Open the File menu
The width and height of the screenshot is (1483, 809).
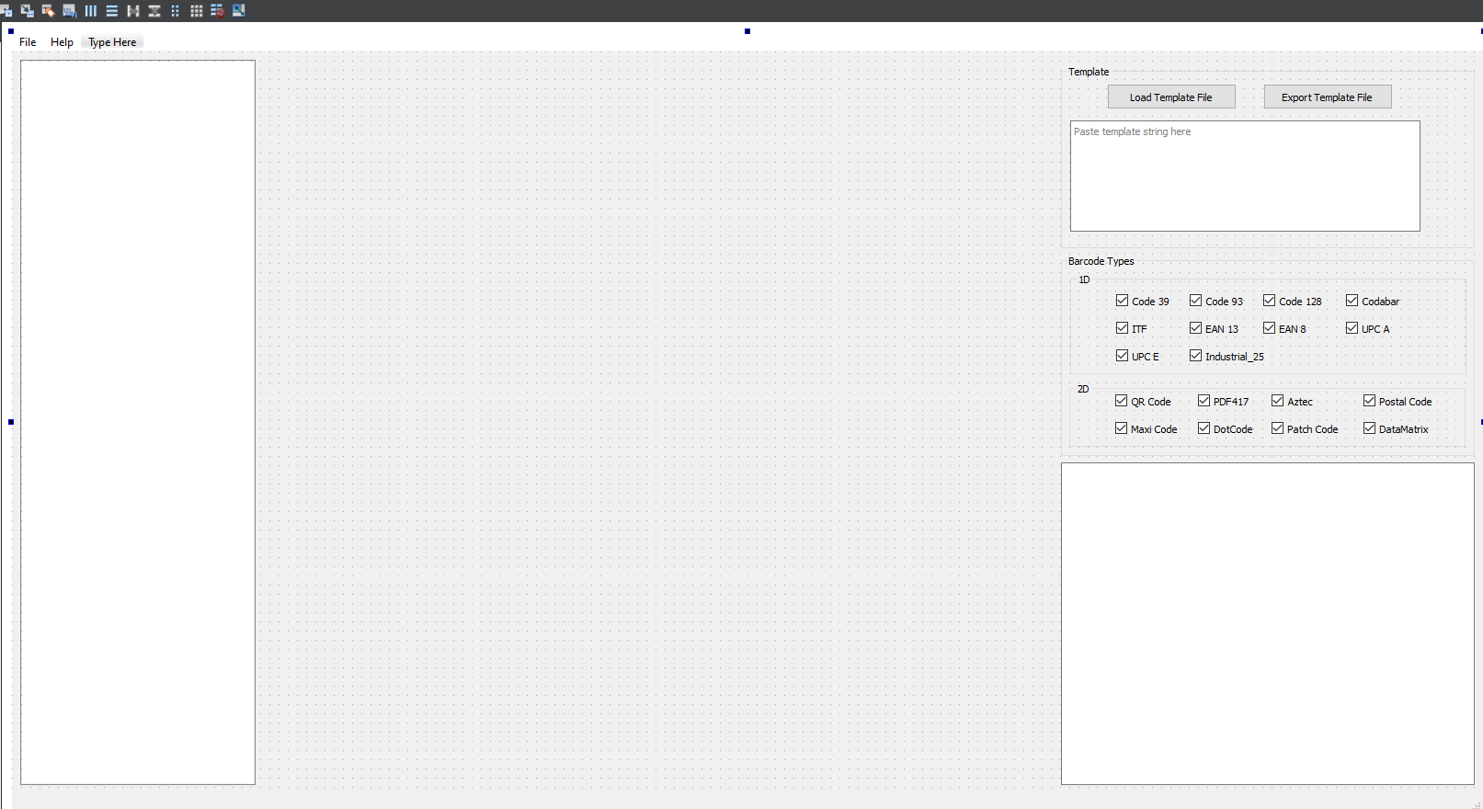28,42
